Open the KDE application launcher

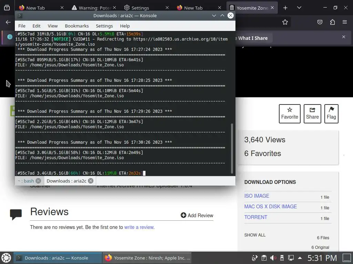click(x=6, y=258)
